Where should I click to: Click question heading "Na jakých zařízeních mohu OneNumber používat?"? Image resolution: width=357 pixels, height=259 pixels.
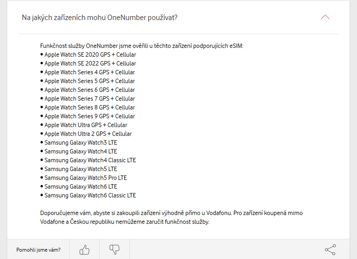point(100,18)
